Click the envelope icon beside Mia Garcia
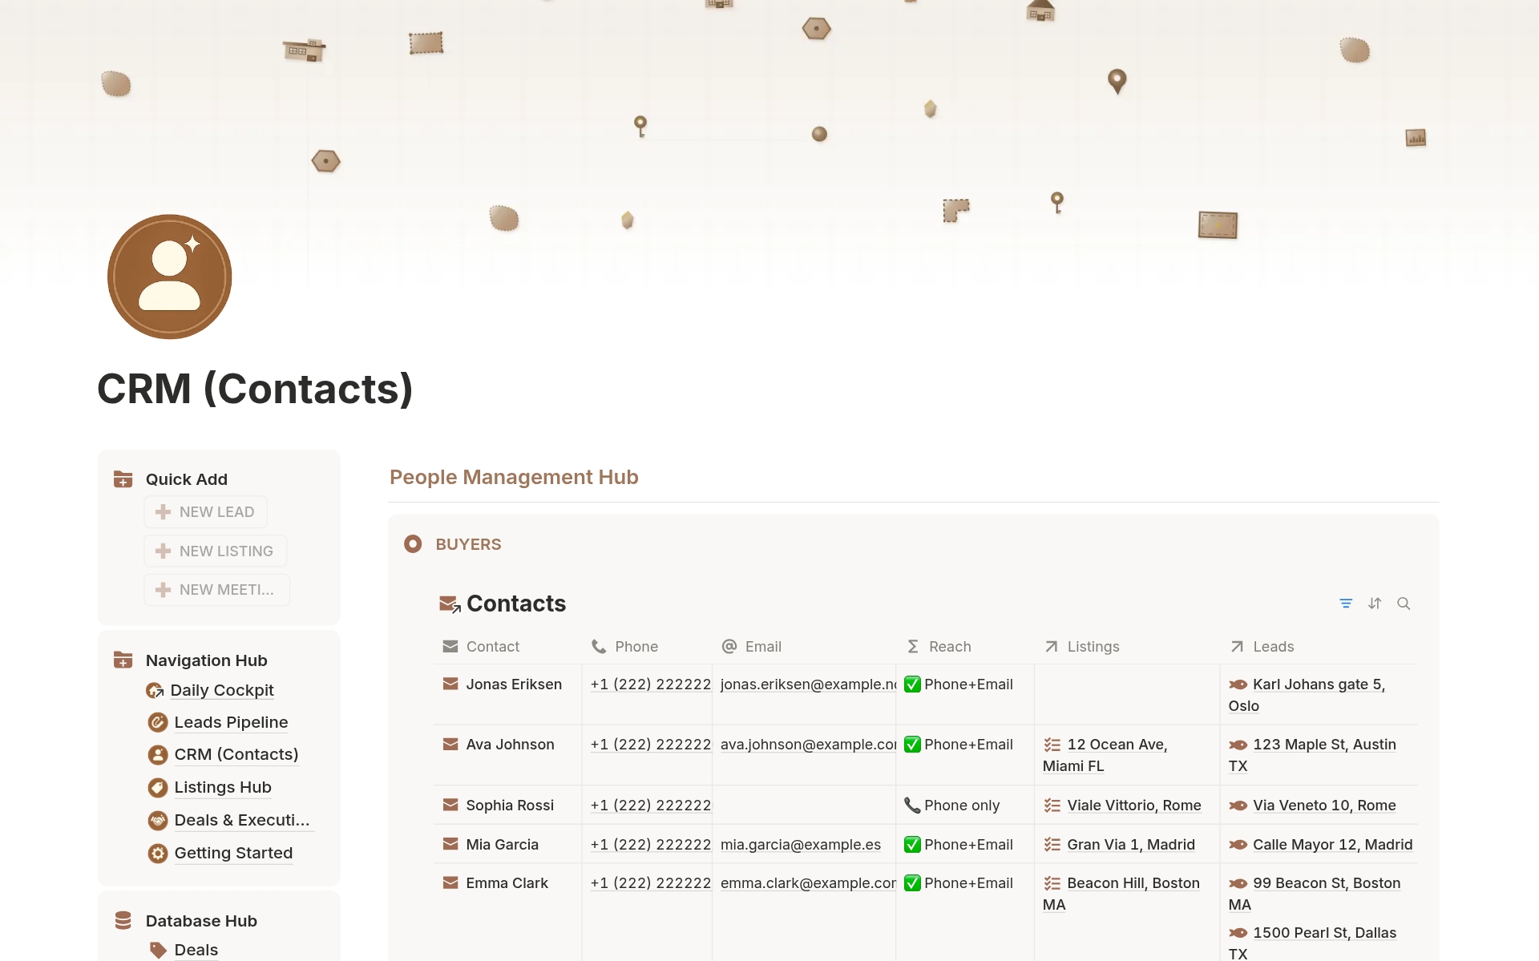 450,844
